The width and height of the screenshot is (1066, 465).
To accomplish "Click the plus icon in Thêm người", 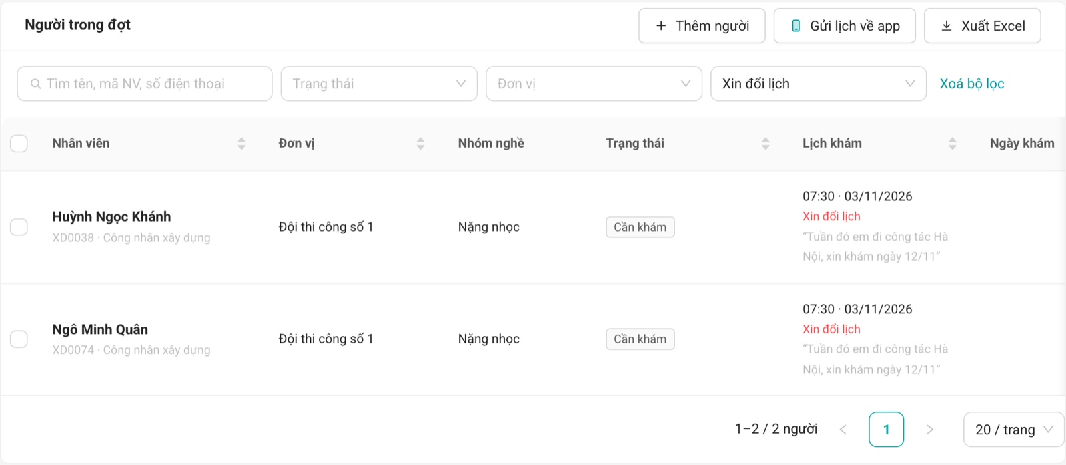I will [661, 26].
